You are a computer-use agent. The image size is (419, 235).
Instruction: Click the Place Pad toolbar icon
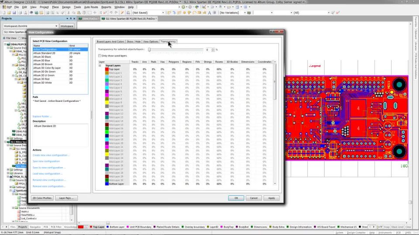[x=185, y=13]
